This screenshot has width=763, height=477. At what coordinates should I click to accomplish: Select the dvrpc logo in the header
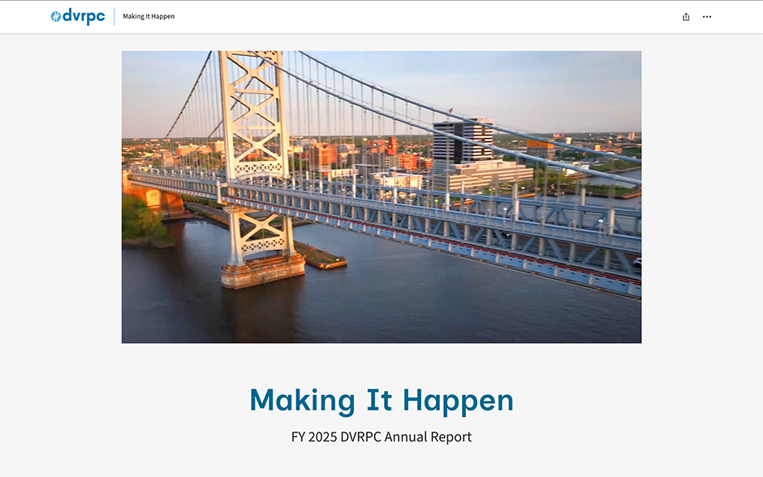click(78, 15)
